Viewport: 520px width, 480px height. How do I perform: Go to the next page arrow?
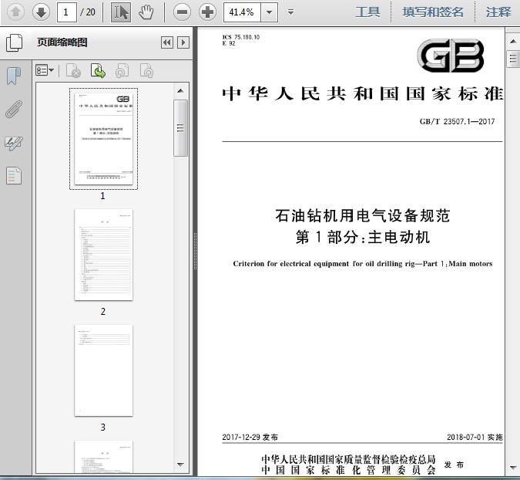coord(41,12)
